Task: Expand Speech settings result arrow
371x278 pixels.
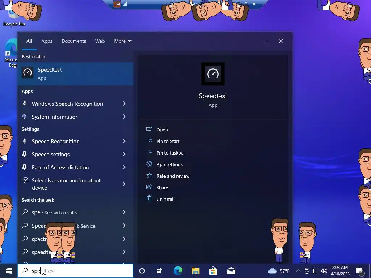Action: (124, 154)
